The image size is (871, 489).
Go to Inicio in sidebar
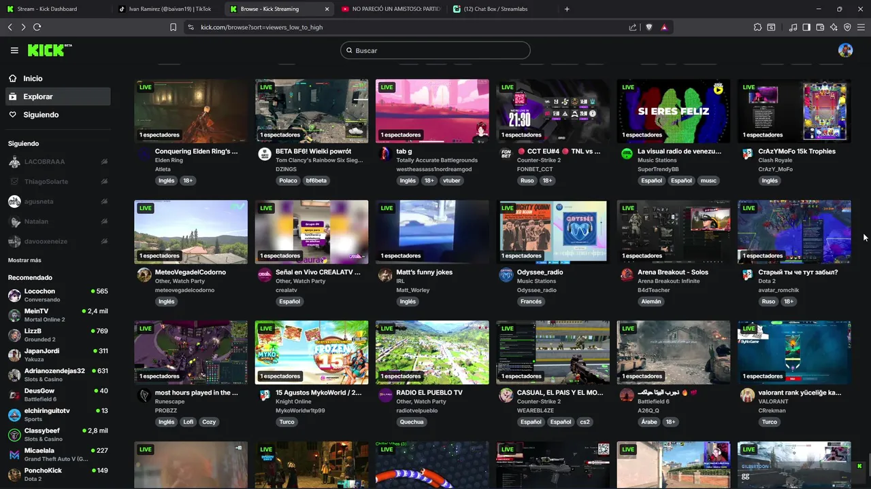coord(57,78)
